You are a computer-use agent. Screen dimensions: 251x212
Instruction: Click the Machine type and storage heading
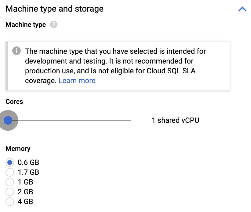point(54,9)
